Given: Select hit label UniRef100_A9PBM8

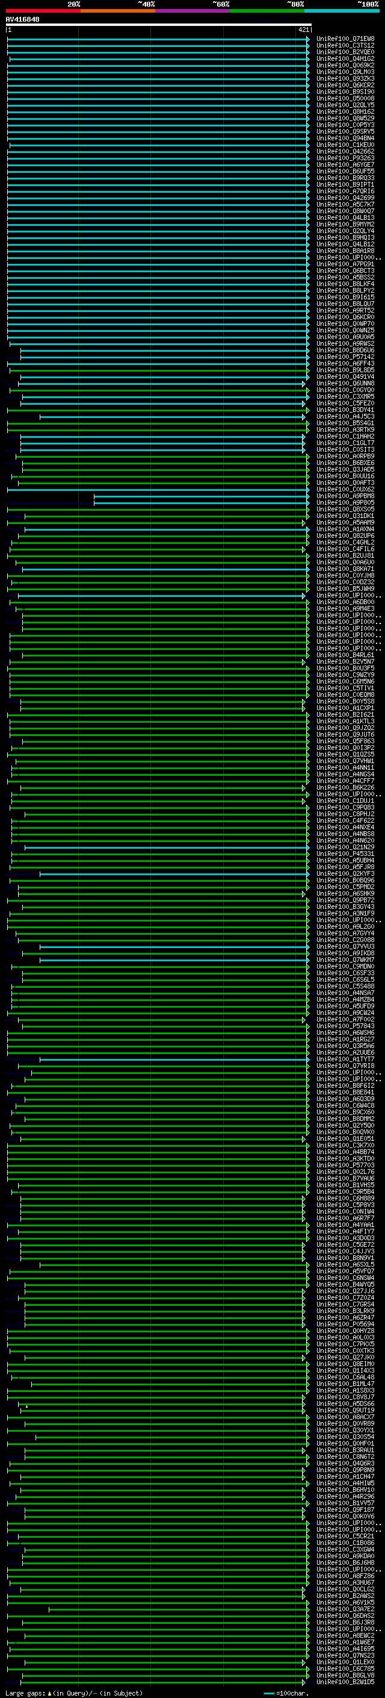Looking at the screenshot, I should coord(345,496).
